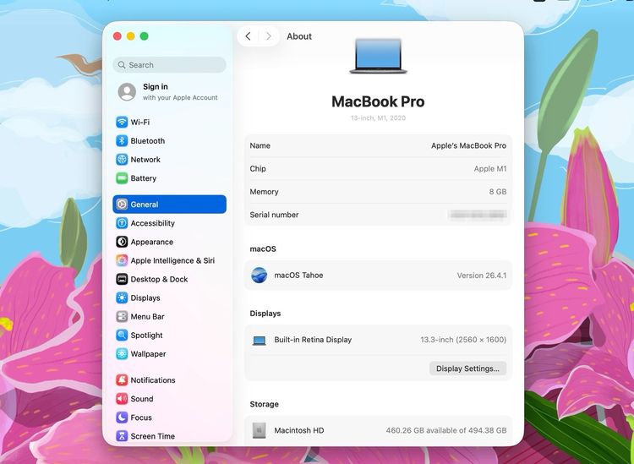Click the 13.3-inch (2560 × 1600) text
The height and width of the screenshot is (464, 634).
[x=463, y=340]
